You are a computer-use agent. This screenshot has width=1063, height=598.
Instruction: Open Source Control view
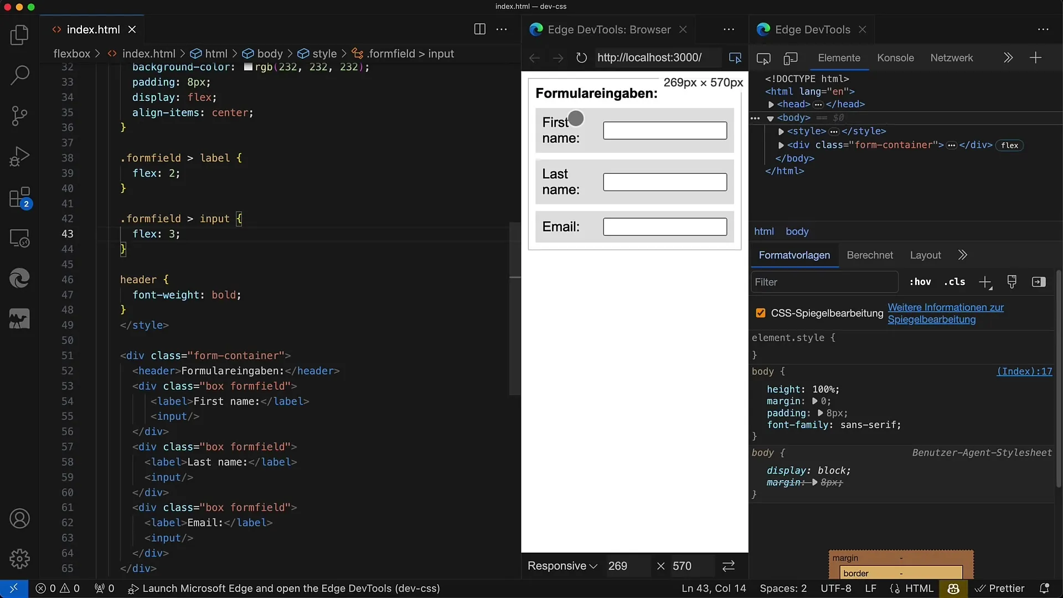click(19, 116)
